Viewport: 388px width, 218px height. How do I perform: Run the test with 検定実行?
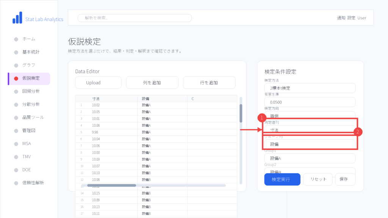tap(282, 179)
